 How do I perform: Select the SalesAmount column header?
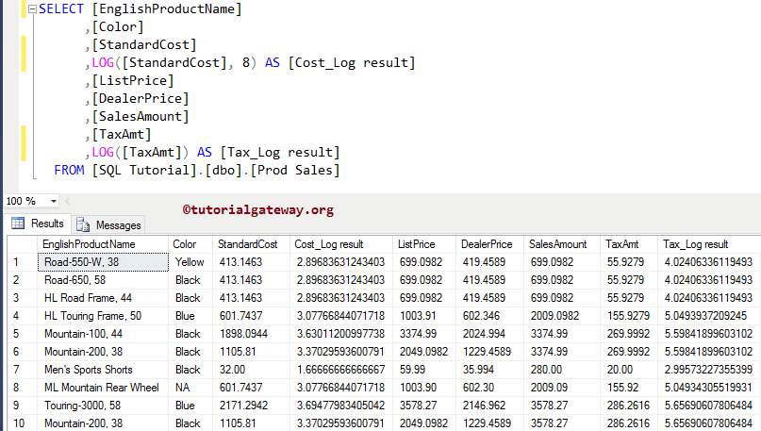click(x=562, y=244)
